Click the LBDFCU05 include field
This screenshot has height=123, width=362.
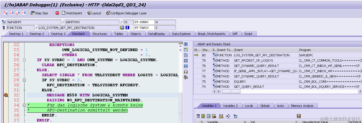pyautogui.click(x=92, y=22)
